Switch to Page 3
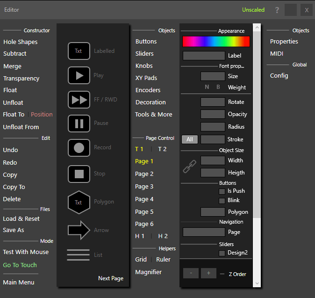This screenshot has height=298, width=315. click(x=144, y=187)
